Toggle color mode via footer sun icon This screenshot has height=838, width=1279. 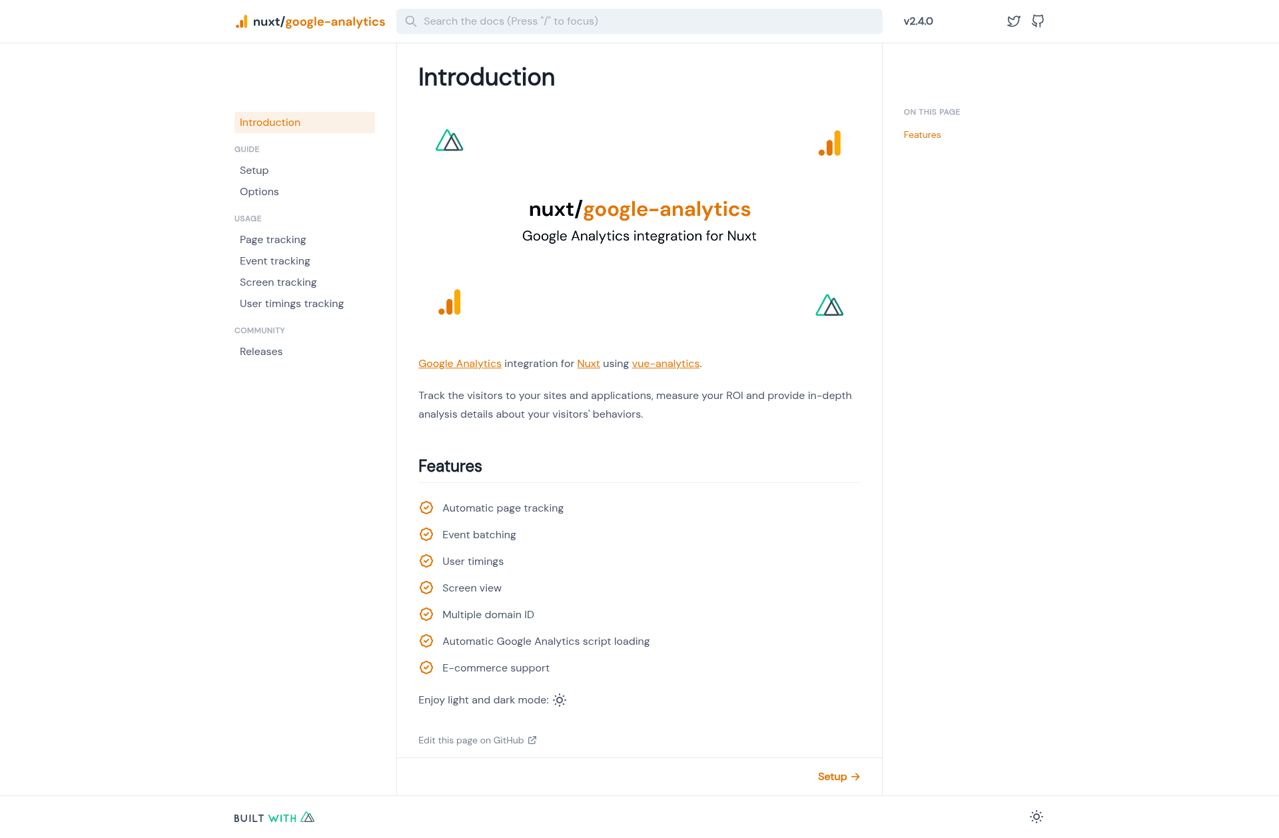pos(1037,817)
